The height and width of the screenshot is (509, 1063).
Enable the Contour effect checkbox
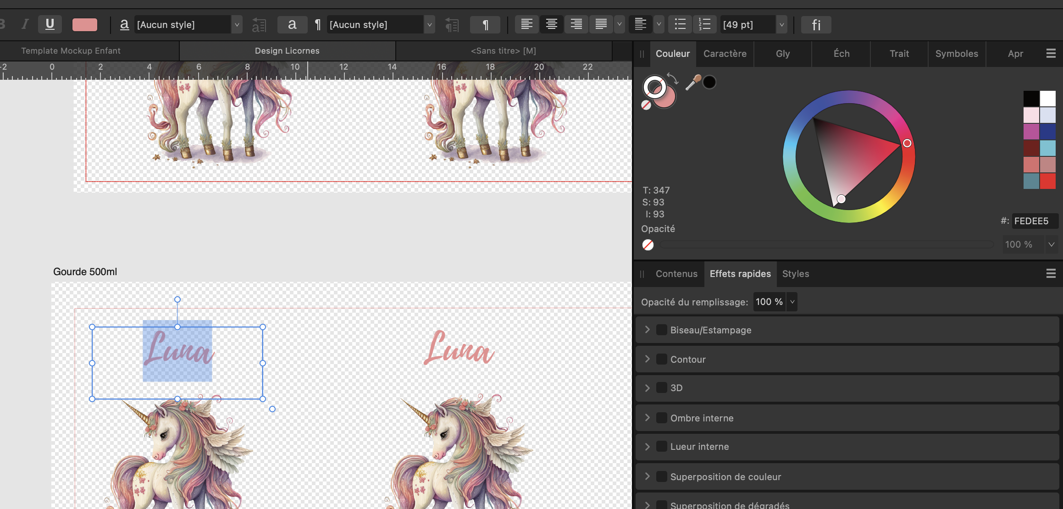661,359
